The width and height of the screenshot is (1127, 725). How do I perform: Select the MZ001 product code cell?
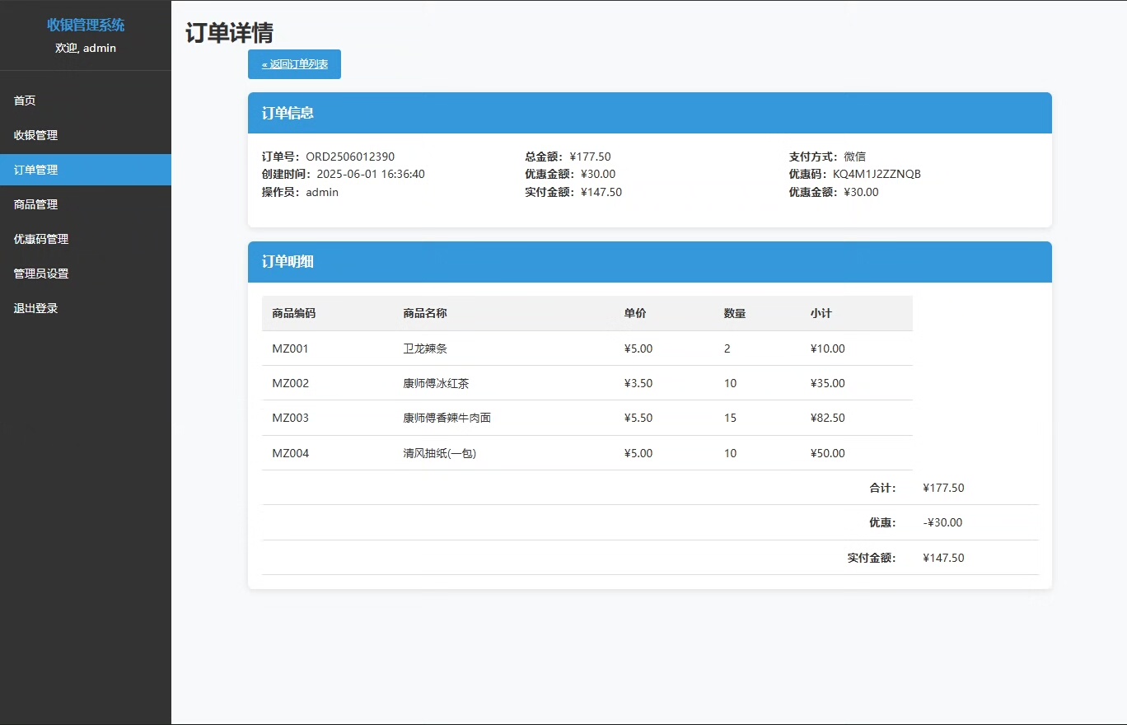coord(290,348)
